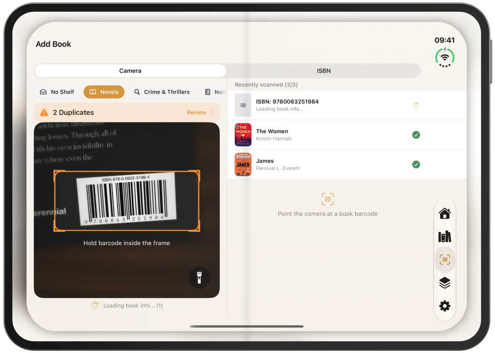Expand duplicates with Review chevron

tap(212, 113)
